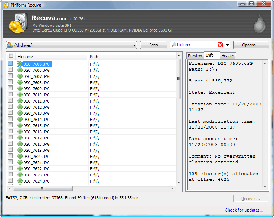Click the green status icon for DSC_7610.JPG
Image resolution: width=274 pixels, height=217 pixels.
[20, 95]
